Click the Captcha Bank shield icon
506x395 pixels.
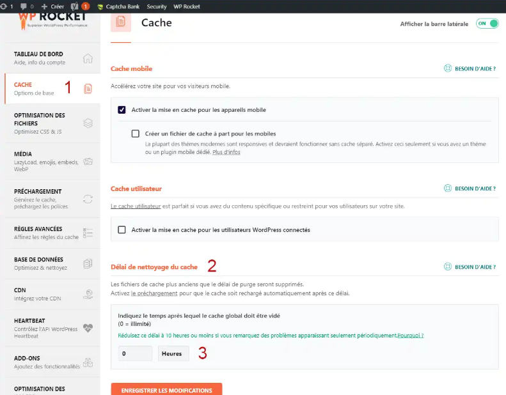coord(100,7)
